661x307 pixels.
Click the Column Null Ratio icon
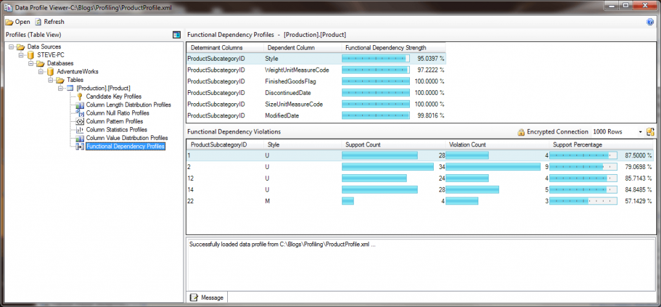click(x=79, y=113)
